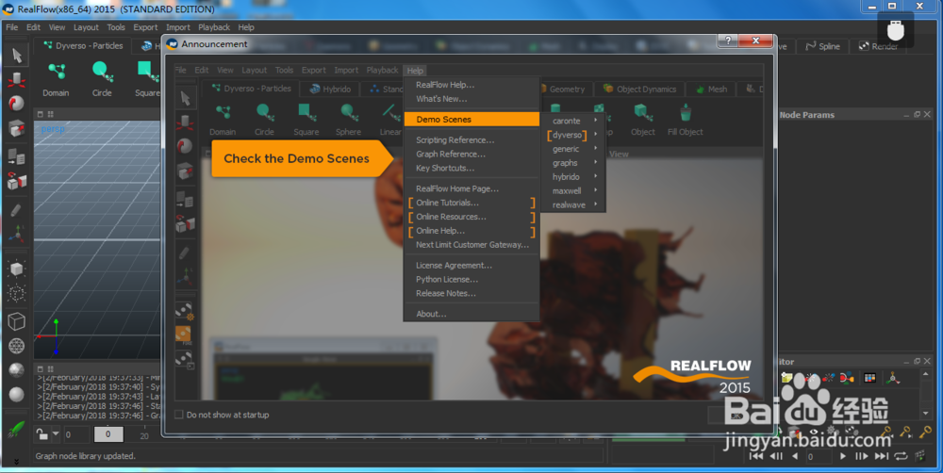Click the 'persp' viewport label
The height and width of the screenshot is (473, 943).
53,129
